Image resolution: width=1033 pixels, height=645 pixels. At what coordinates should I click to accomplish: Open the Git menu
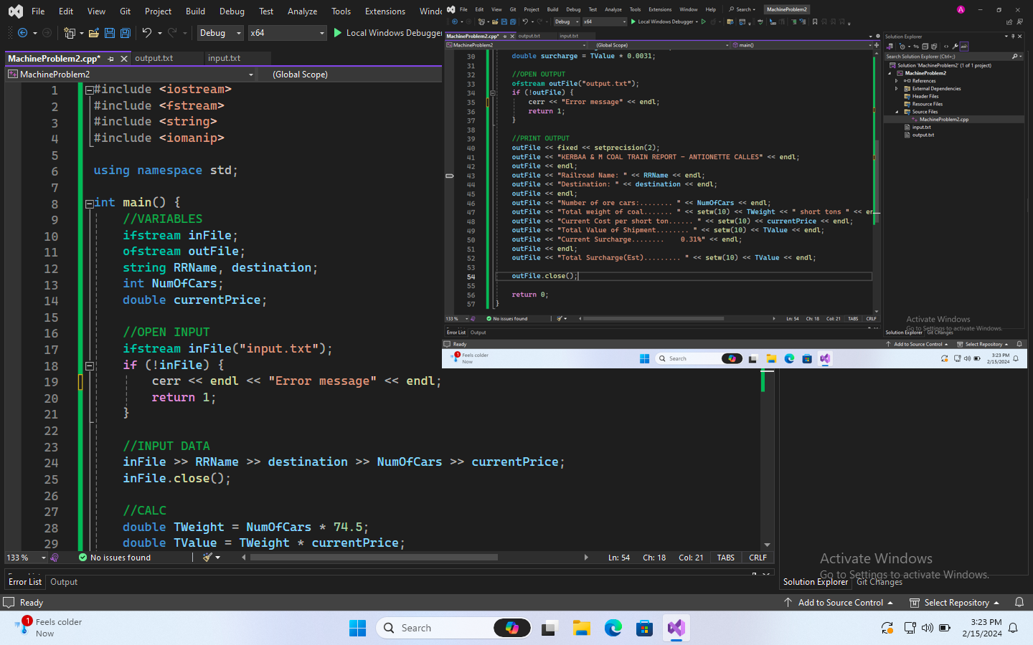pos(125,11)
